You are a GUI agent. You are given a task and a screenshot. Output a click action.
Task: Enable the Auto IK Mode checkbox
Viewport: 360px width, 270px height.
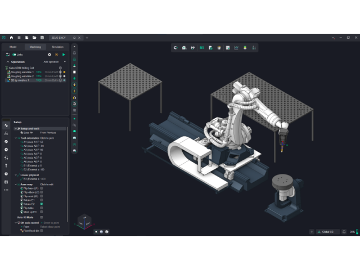tap(42, 217)
